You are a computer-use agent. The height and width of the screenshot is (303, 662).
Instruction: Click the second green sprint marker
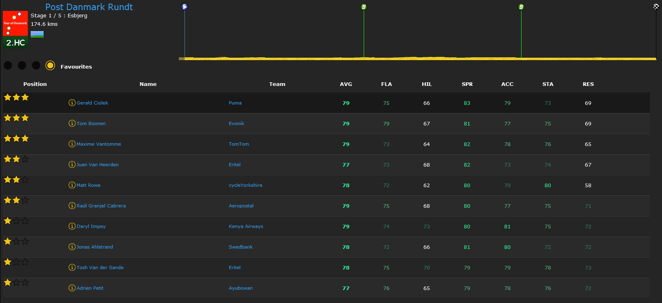coord(521,7)
